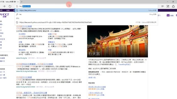Open the 認識行天宮 sitelink

[52, 34]
